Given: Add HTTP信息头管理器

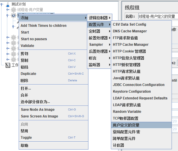Looking at the screenshot, I should tap(141, 58).
